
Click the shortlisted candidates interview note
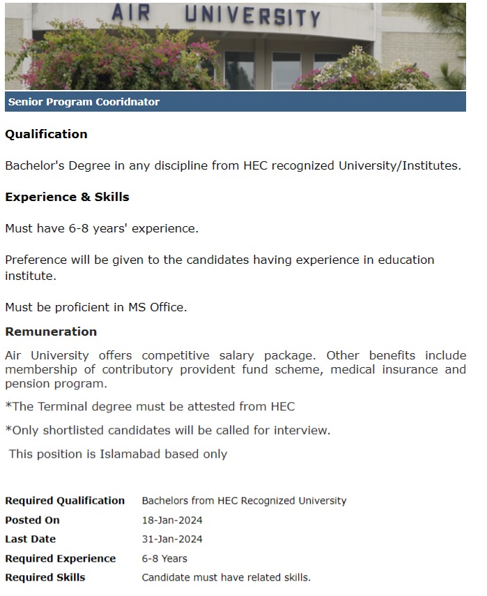point(167,430)
